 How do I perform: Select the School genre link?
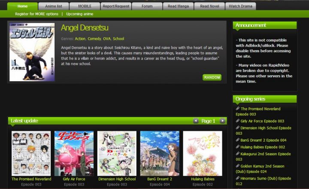(x=118, y=38)
